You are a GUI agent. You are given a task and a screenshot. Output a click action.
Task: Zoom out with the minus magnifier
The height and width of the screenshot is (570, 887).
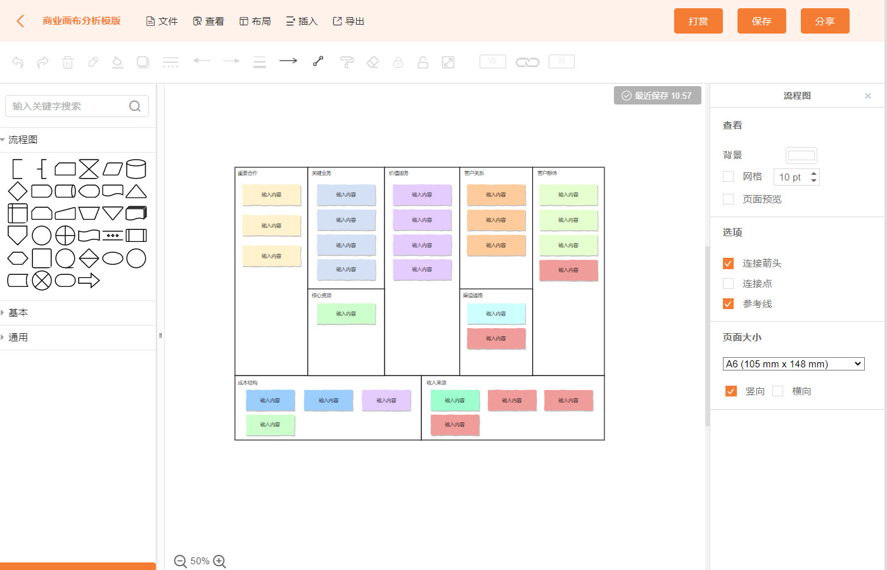coord(180,561)
